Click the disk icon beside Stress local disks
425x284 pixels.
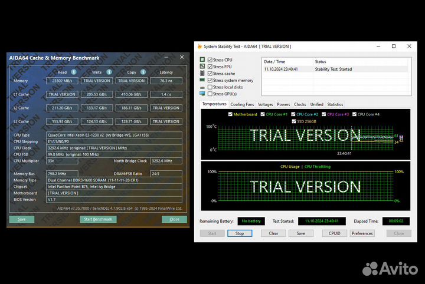pyautogui.click(x=202, y=87)
